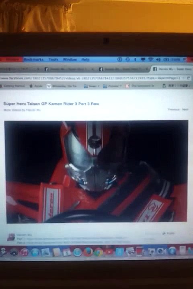Open the Photo Booth icon in dock
Viewport: 193px width, 289px height.
click(141, 251)
